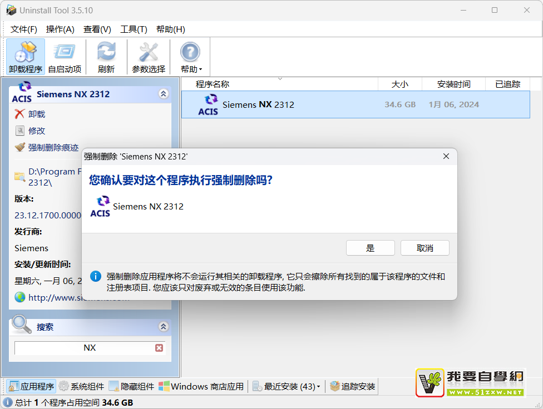The height and width of the screenshot is (409, 543).
Task: Click the 修改 modify icon in sidebar
Action: click(20, 131)
